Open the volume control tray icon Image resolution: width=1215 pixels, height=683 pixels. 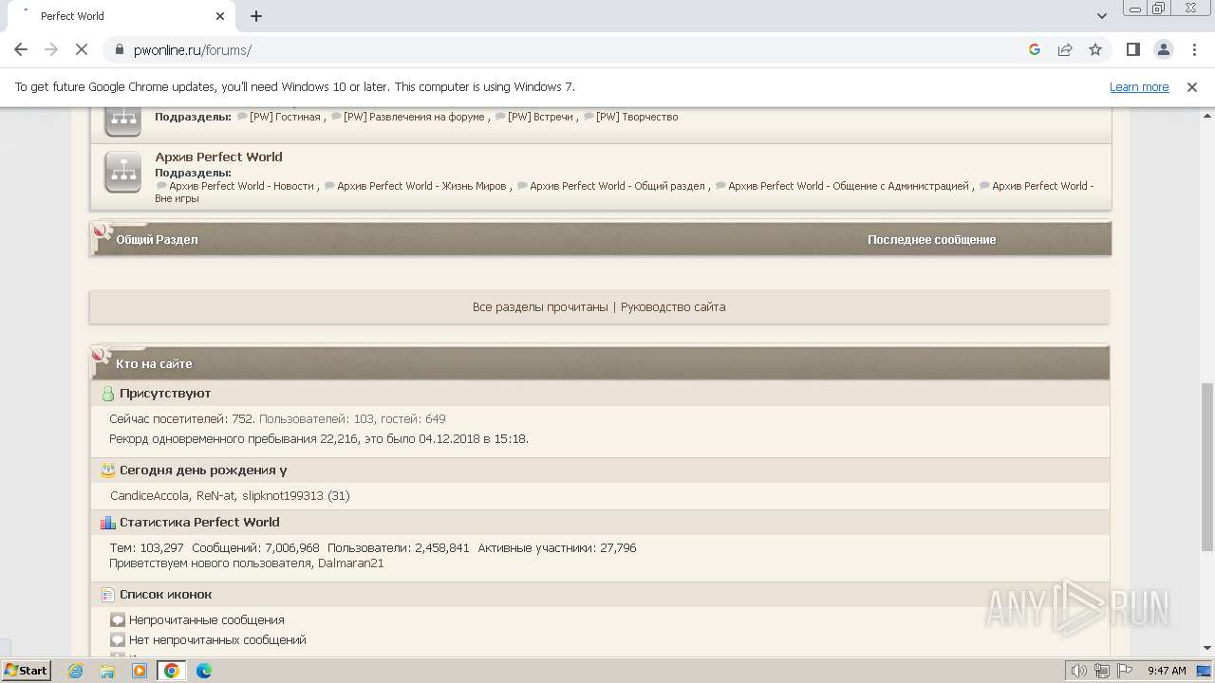click(x=1079, y=671)
